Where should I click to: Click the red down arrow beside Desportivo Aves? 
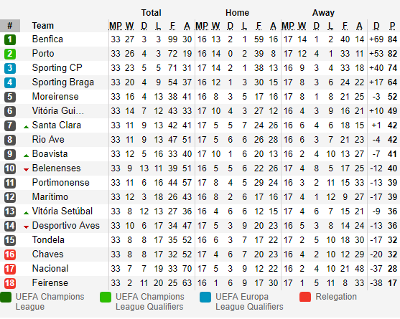26,227
